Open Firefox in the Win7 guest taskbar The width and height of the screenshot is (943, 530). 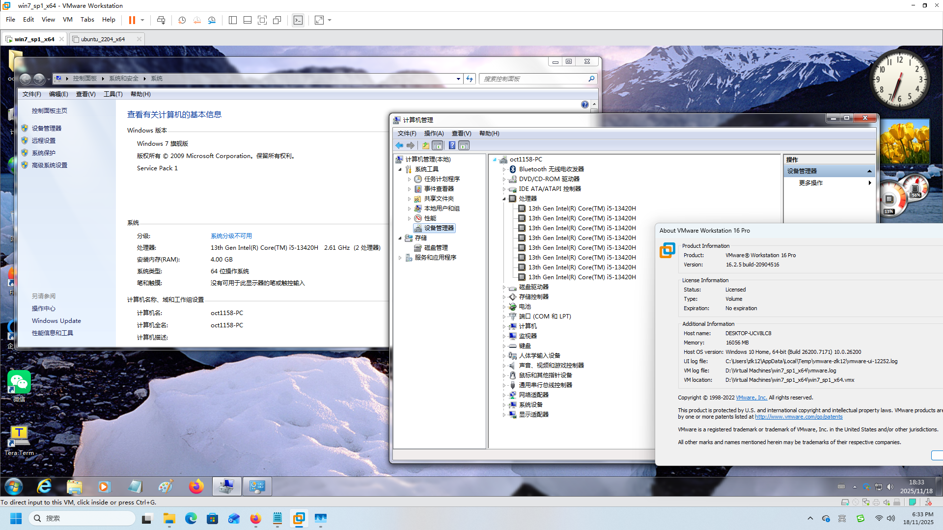[196, 486]
